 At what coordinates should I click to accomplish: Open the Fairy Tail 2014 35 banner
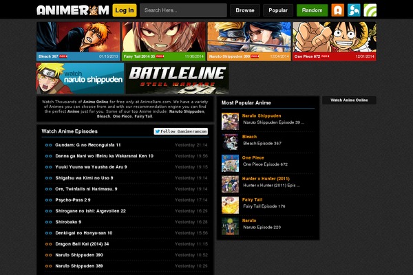[164, 41]
